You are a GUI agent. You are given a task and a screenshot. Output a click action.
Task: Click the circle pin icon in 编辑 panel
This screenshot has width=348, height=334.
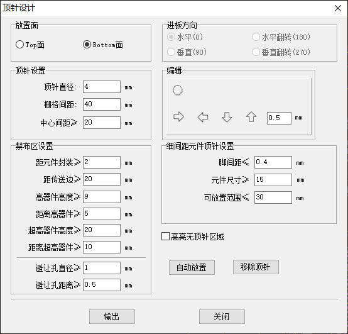coord(178,90)
